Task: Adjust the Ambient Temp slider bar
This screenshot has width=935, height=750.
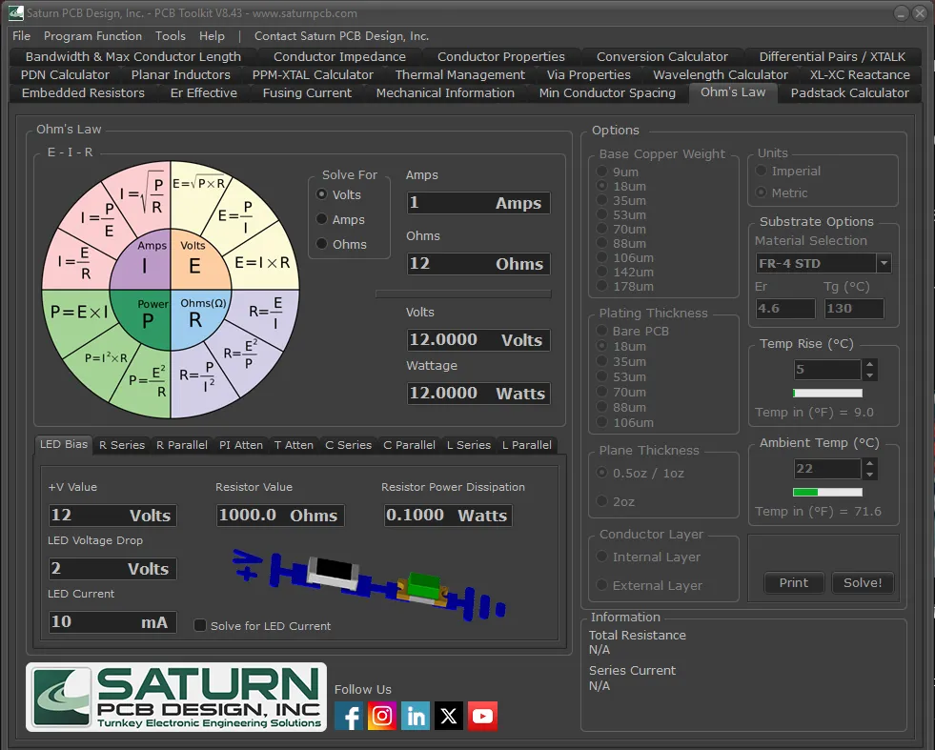Action: point(827,492)
